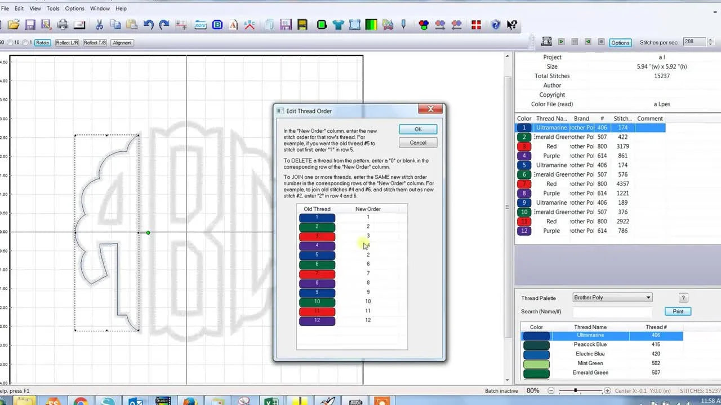Open the Tools menu

(53, 8)
